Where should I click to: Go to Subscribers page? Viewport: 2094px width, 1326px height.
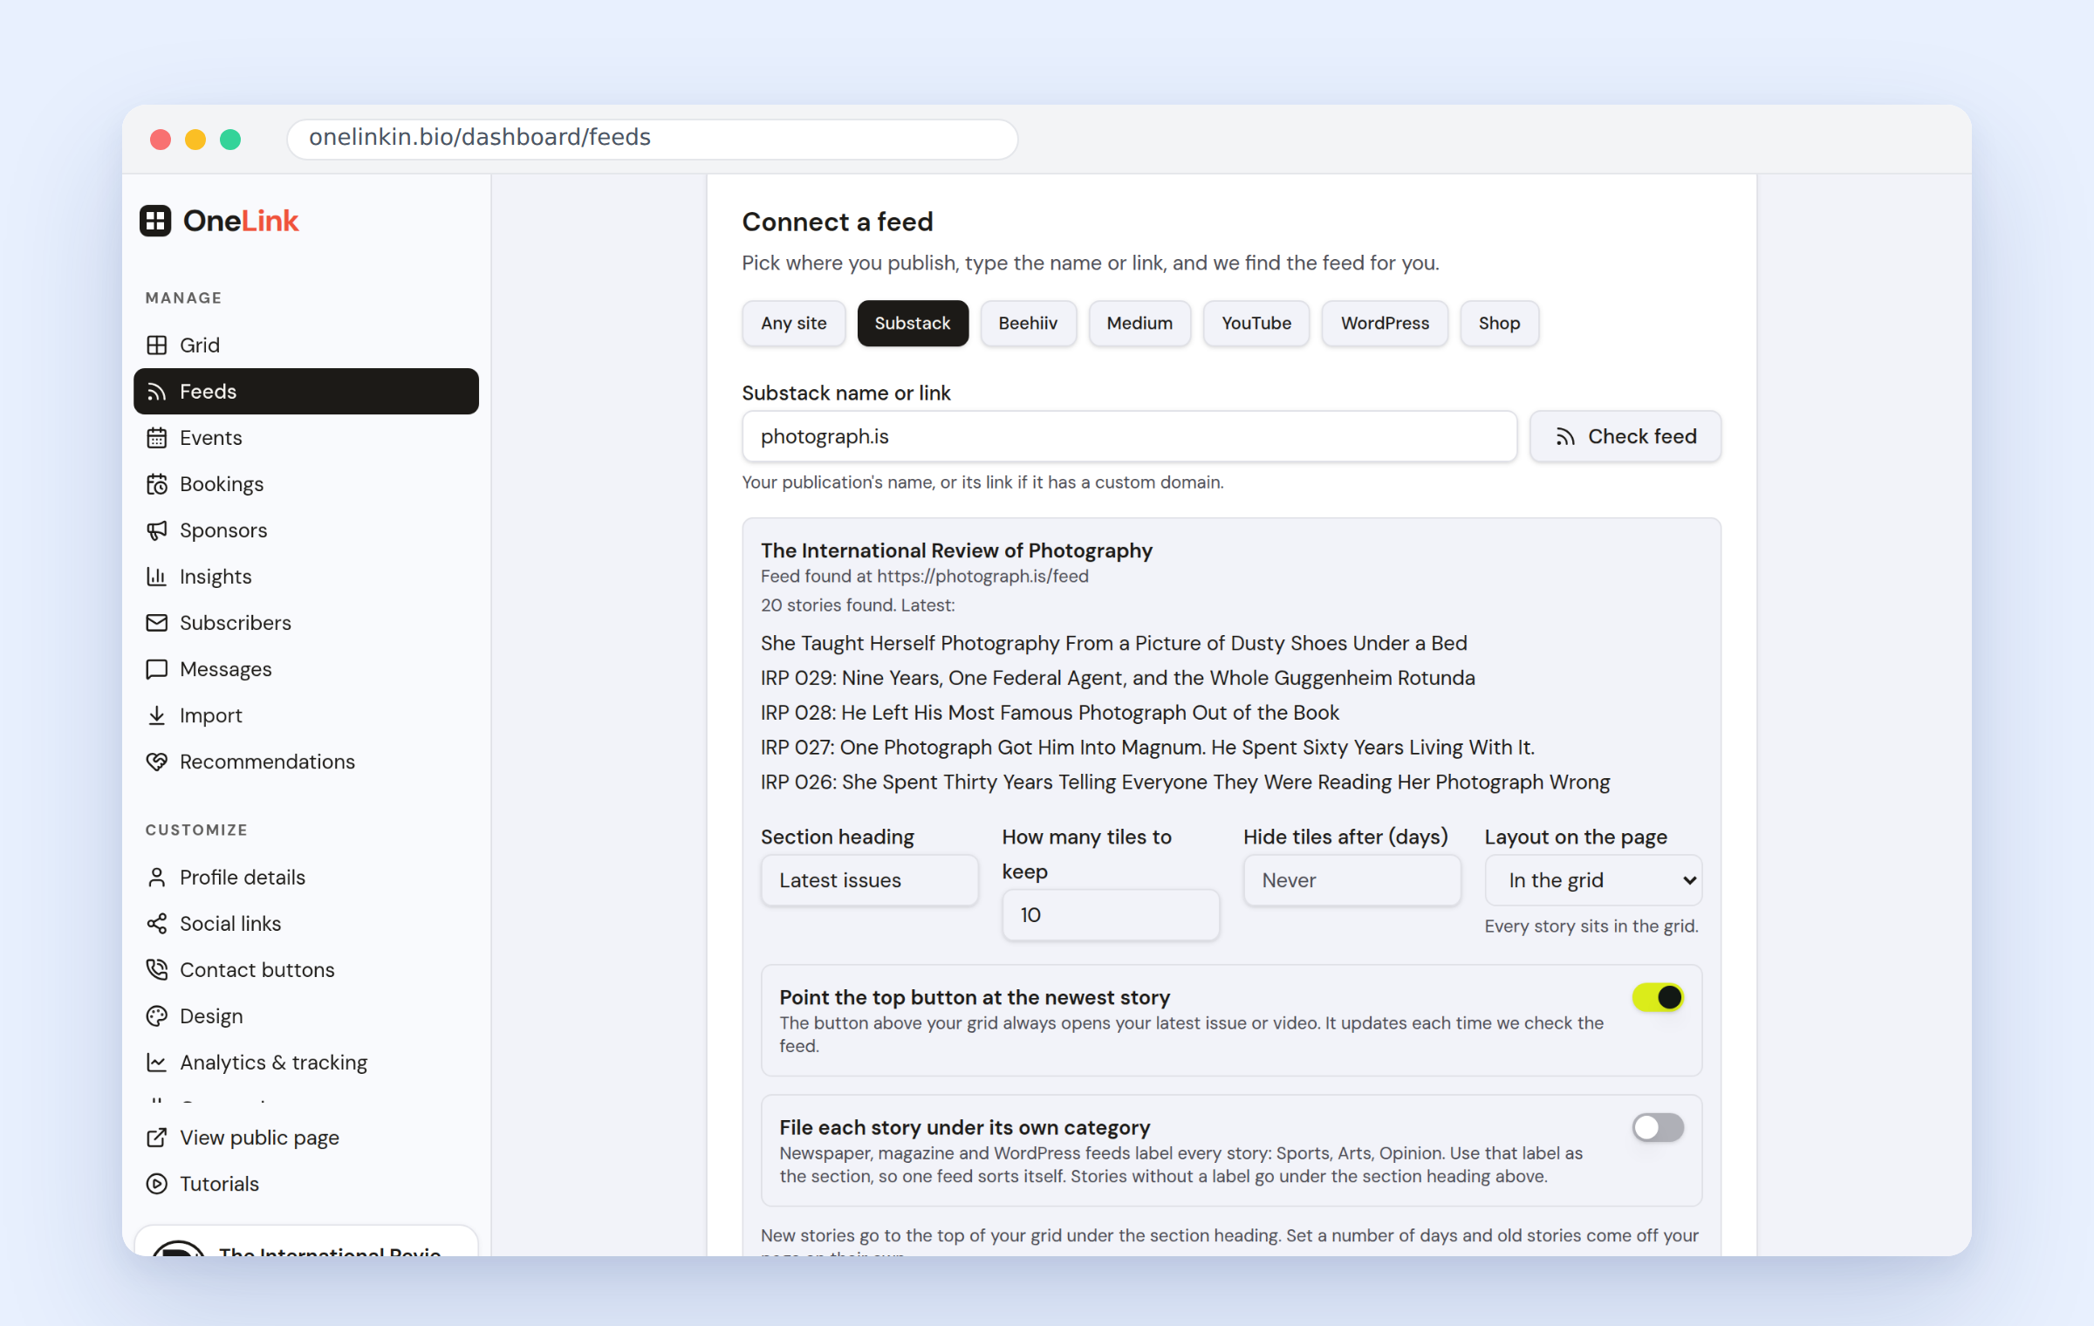click(306, 623)
